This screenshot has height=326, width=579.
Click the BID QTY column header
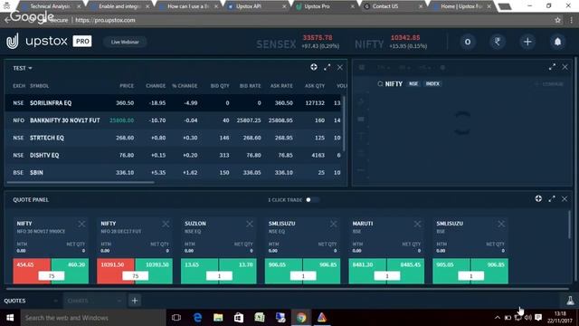(x=220, y=86)
